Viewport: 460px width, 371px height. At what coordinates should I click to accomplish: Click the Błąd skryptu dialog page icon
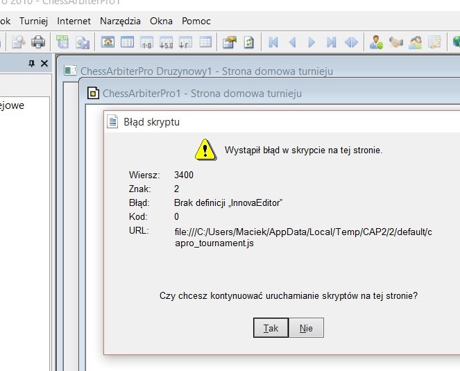pos(112,121)
